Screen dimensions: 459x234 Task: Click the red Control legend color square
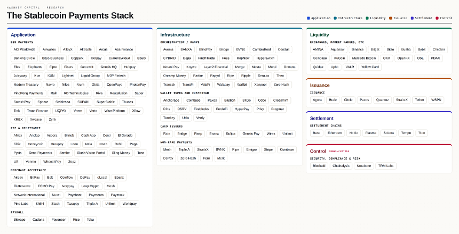(437, 18)
